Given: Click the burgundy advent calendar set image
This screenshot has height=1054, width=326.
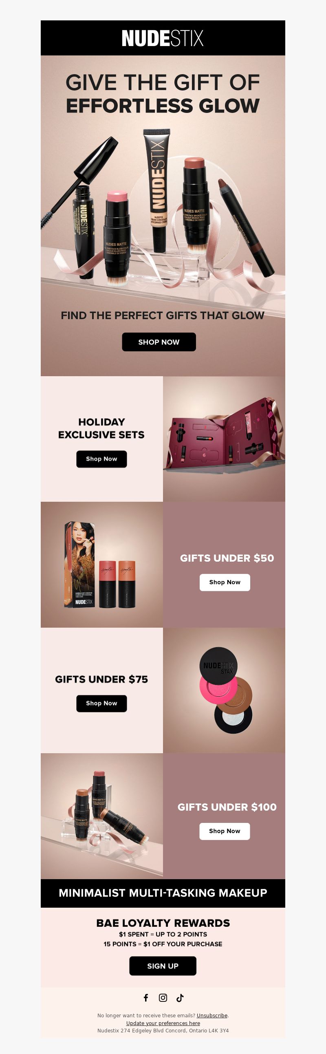Looking at the screenshot, I should click(224, 439).
